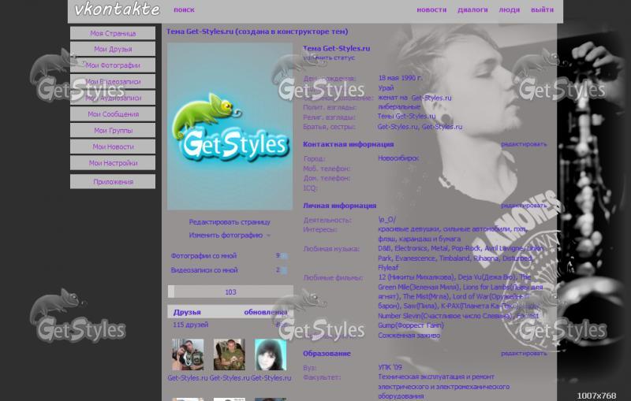
Task: Open Мои Видеозаписи in sidebar
Action: 113,82
